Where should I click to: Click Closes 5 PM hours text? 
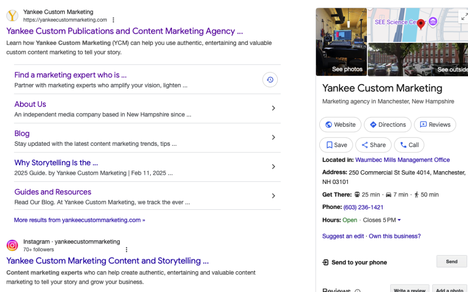[x=379, y=220]
